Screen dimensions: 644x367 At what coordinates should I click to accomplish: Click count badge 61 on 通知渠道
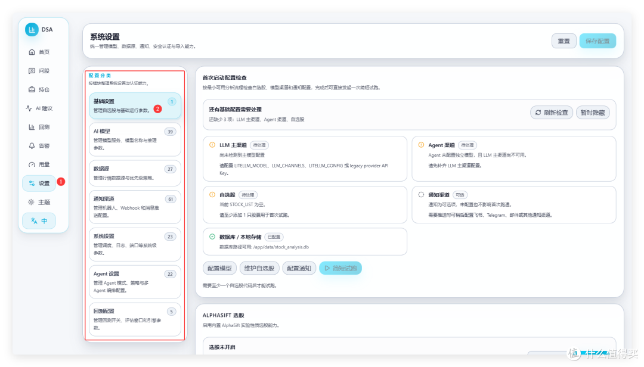tap(171, 199)
